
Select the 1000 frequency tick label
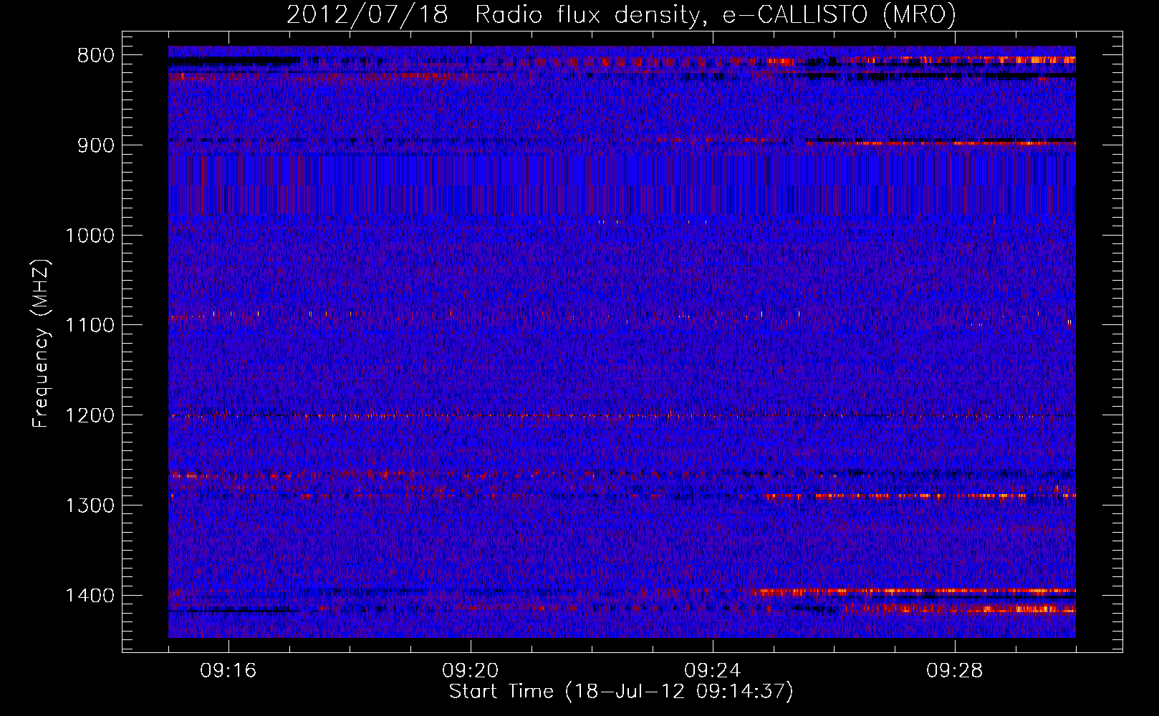pos(90,236)
